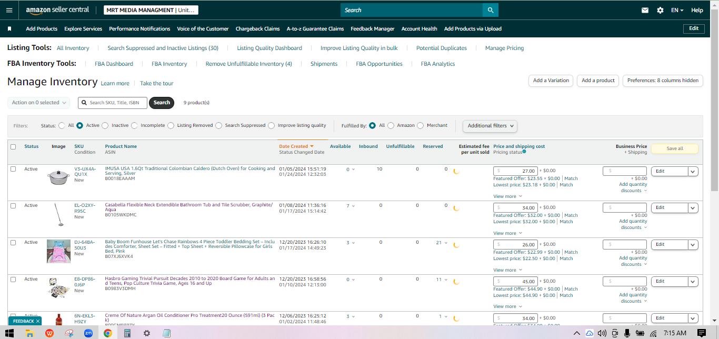This screenshot has width=719, height=339.
Task: Click the bookmark icon on the favorites bar
Action: pyautogui.click(x=9, y=28)
